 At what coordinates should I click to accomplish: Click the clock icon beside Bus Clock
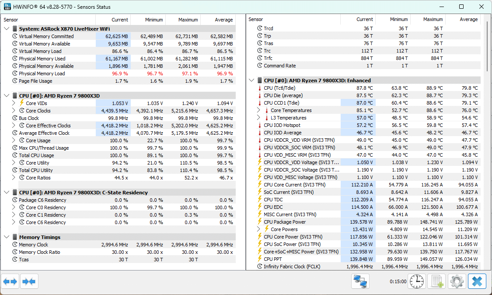click(15, 118)
